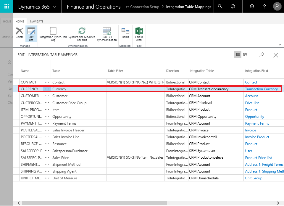Image resolution: width=284 pixels, height=206 pixels.
Task: Click the search magnifier in top bar
Action: pyautogui.click(x=220, y=7)
